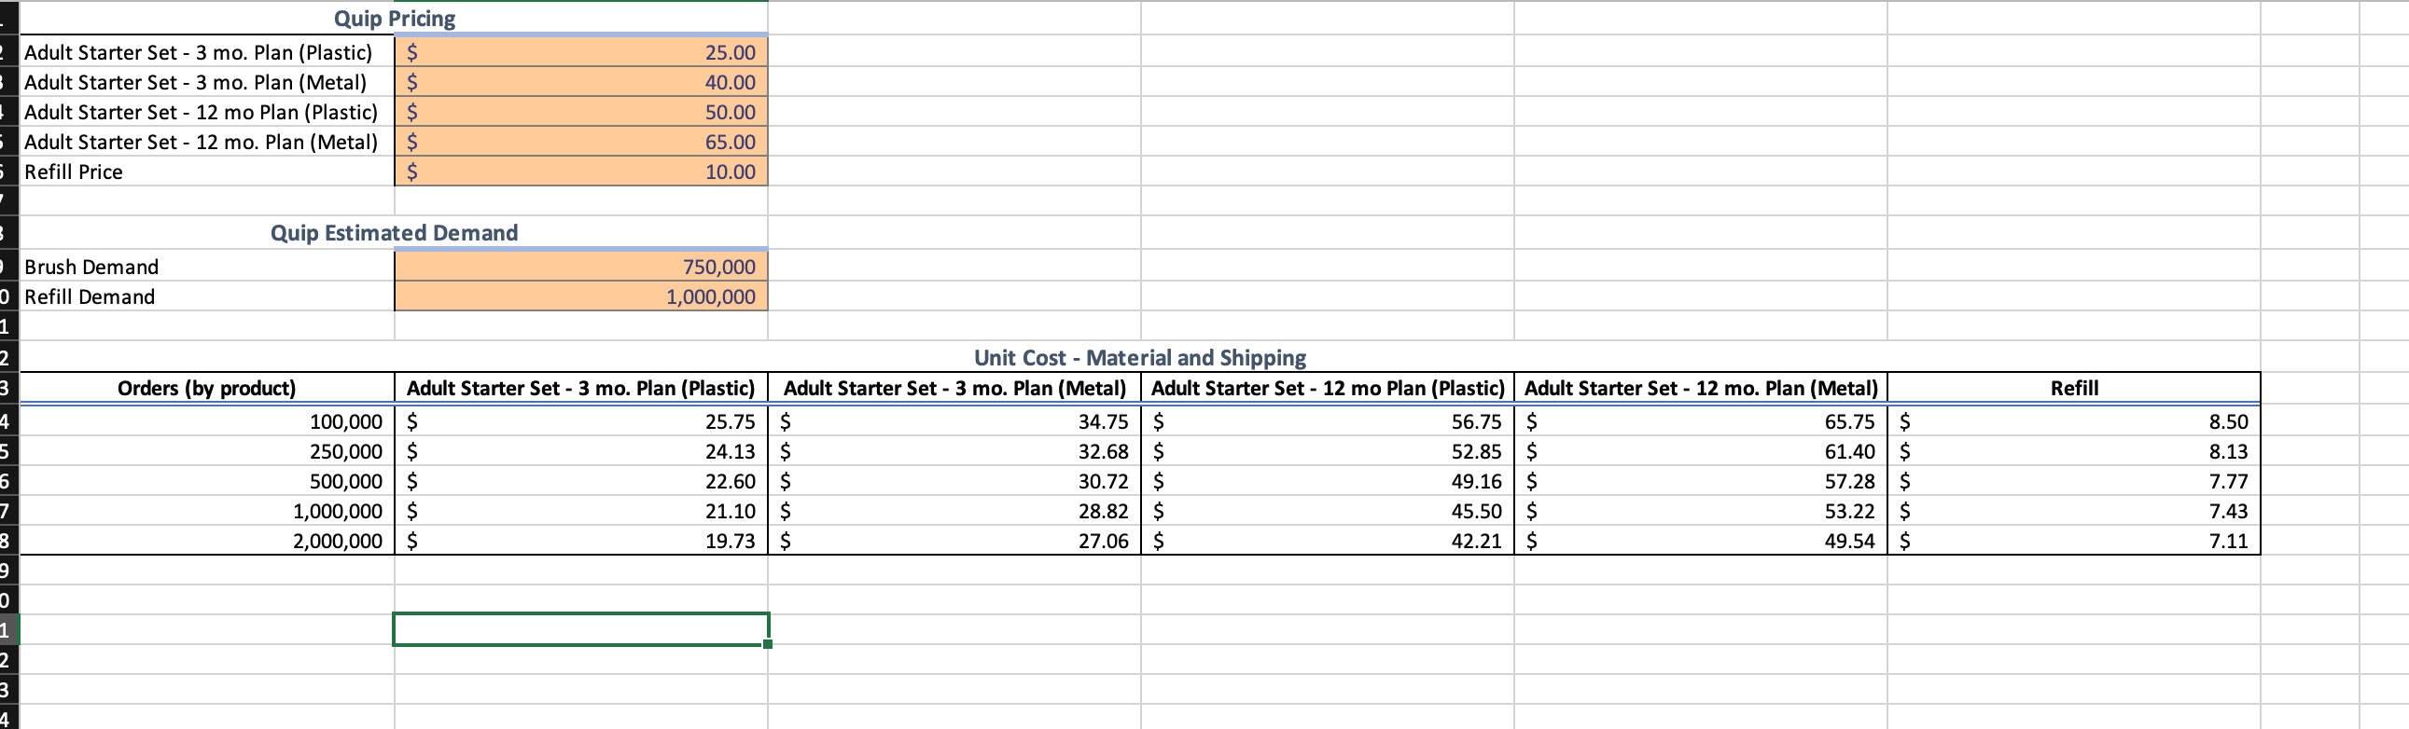
Task: Select the Refill Demand label cell
Action: [x=207, y=297]
